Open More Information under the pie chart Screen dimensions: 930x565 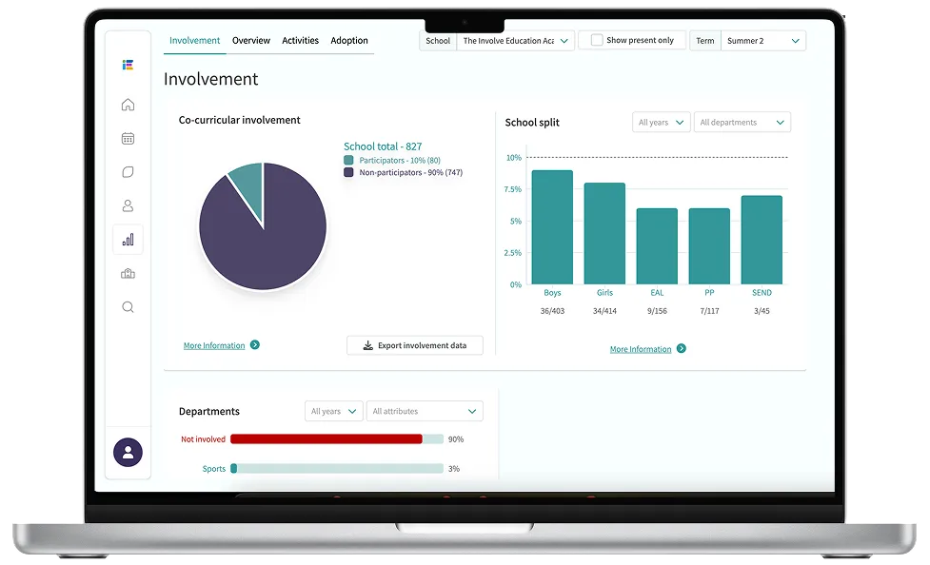pyautogui.click(x=214, y=345)
